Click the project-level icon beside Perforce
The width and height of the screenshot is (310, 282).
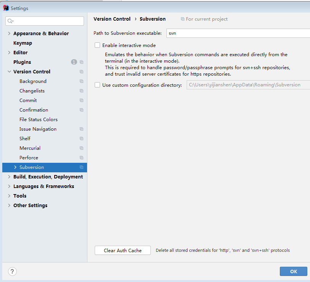pos(81,157)
